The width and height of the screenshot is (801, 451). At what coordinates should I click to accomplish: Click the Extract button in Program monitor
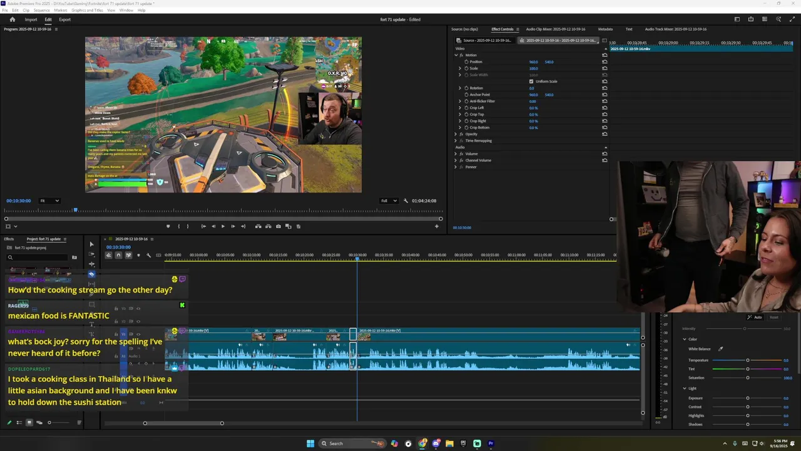268,226
